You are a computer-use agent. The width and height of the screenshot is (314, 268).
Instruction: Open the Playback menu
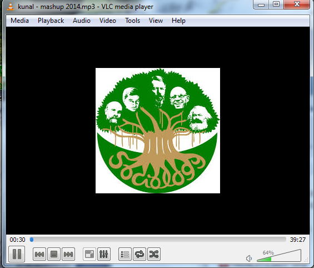click(x=51, y=21)
